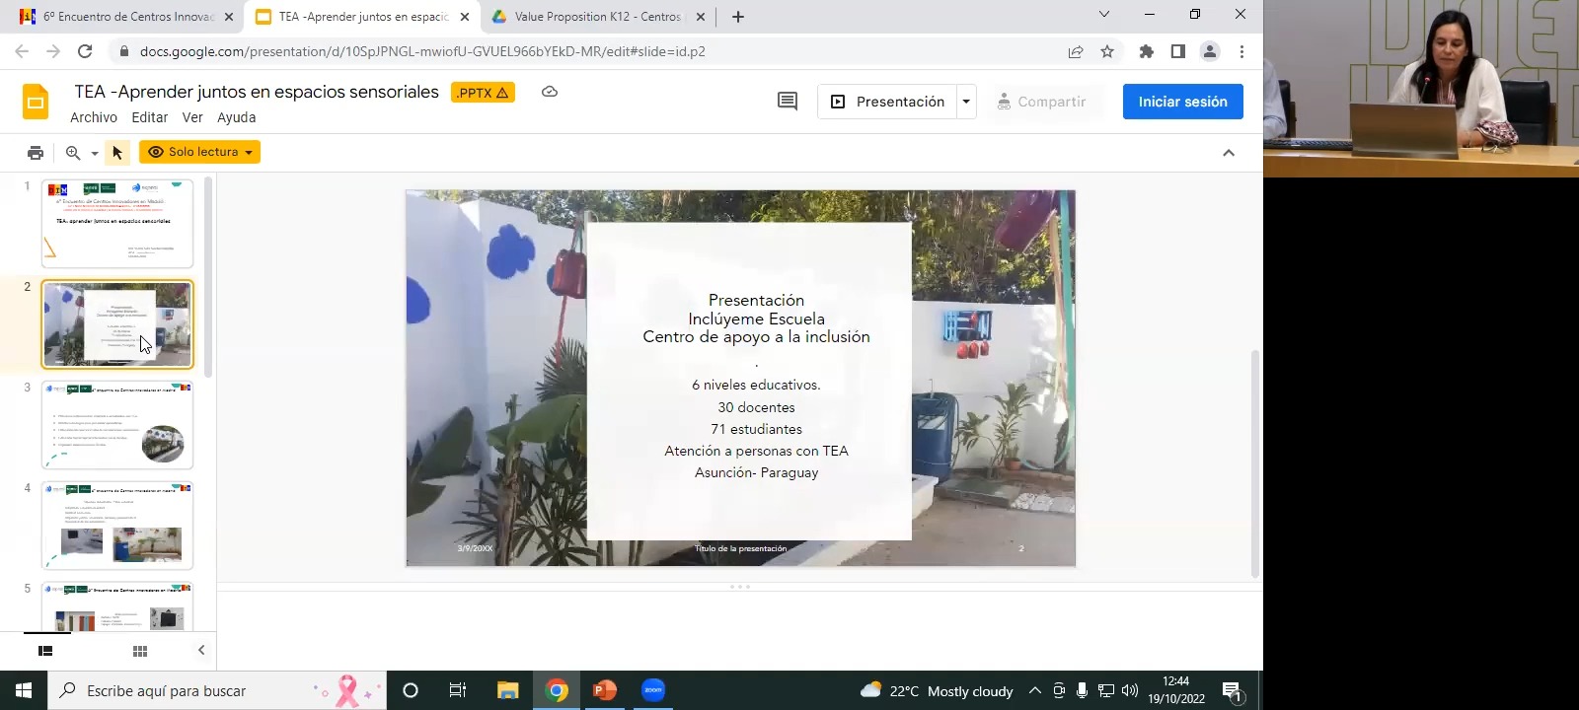
Task: Click the .PPTX warning badge
Action: 483,92
